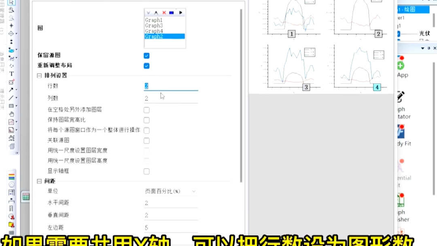Disable the 重新调整布局 checkbox
The height and width of the screenshot is (246, 437).
tap(146, 66)
